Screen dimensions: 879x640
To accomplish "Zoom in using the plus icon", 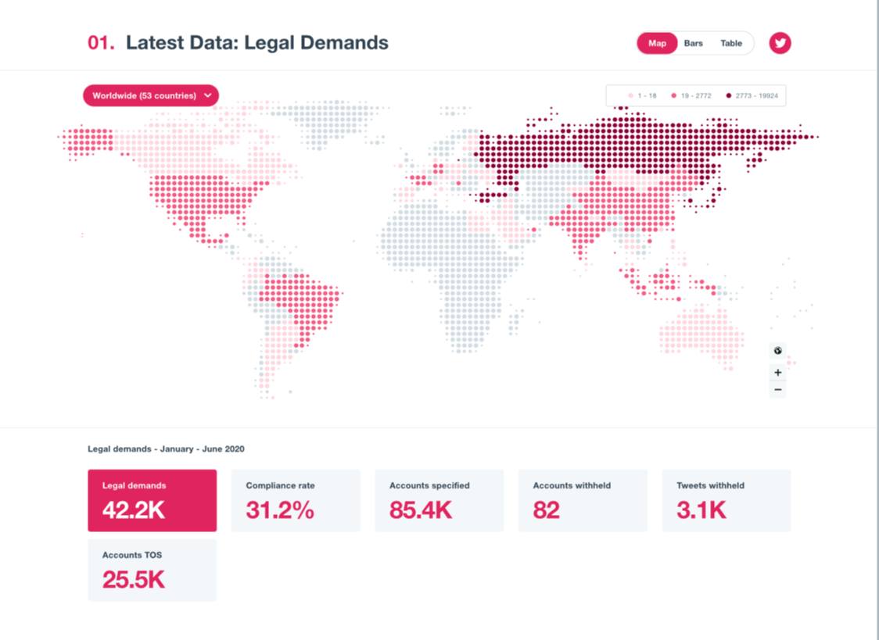I will (777, 373).
